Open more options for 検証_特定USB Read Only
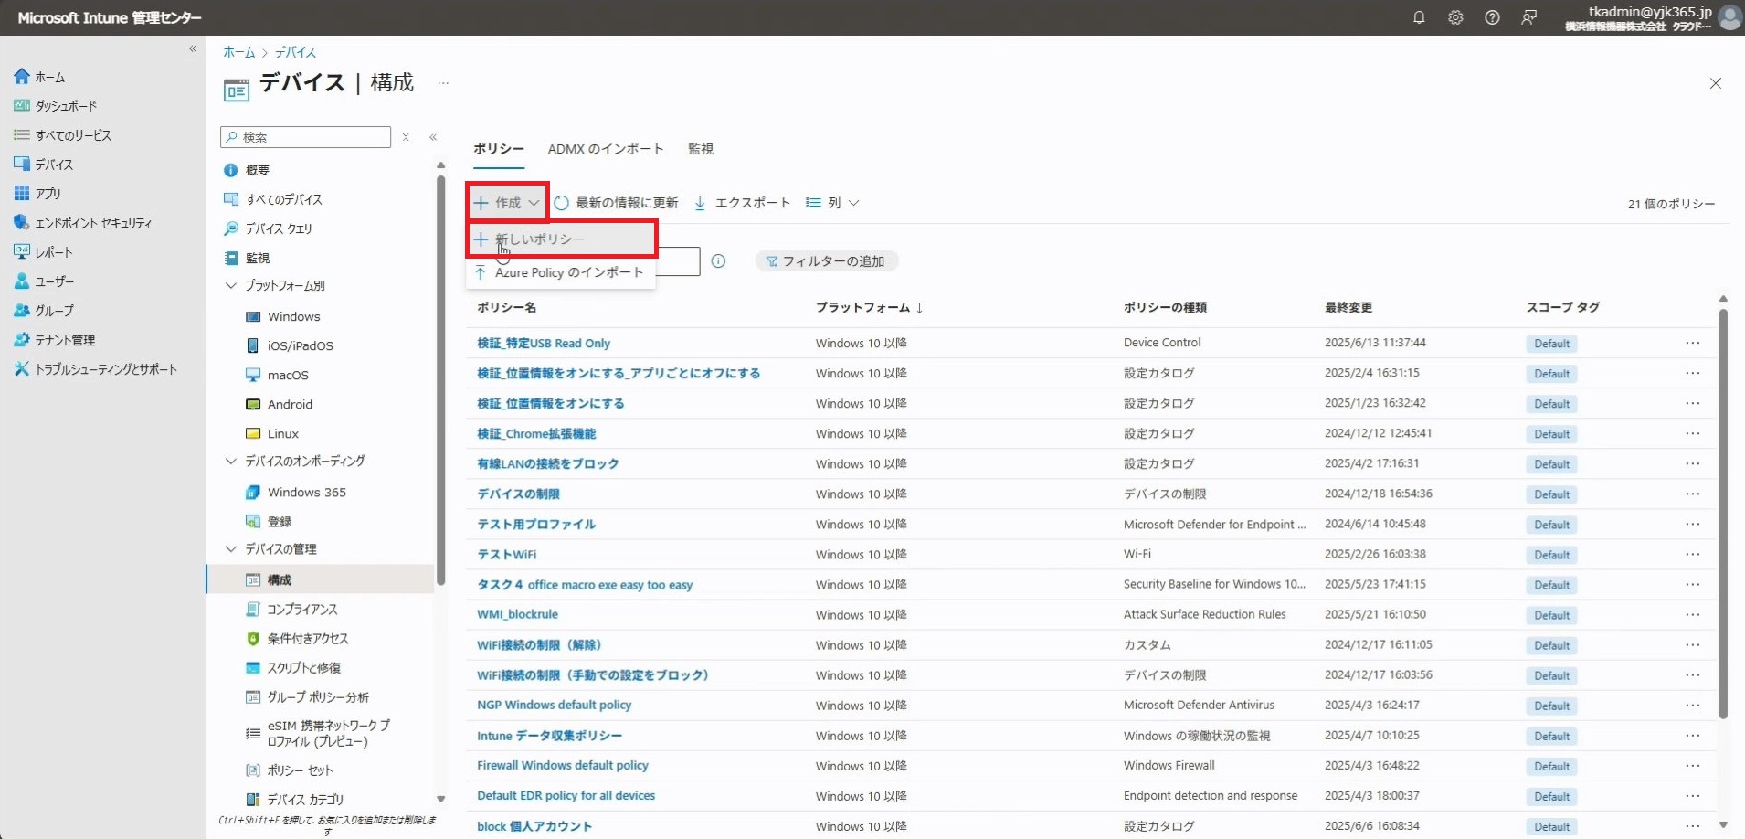 [x=1692, y=344]
